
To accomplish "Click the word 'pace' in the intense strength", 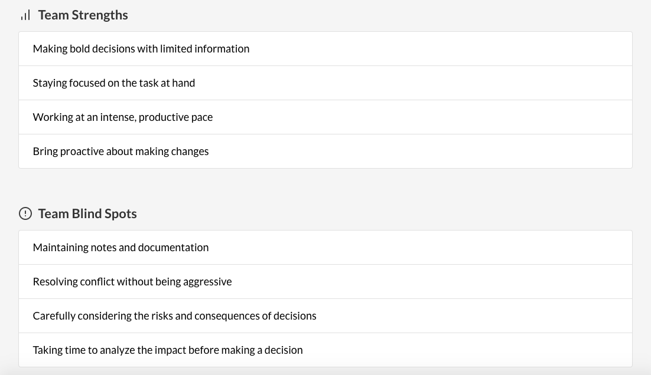I will tap(202, 118).
